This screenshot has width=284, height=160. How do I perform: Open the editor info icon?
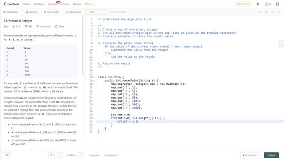pyautogui.click(x=254, y=12)
